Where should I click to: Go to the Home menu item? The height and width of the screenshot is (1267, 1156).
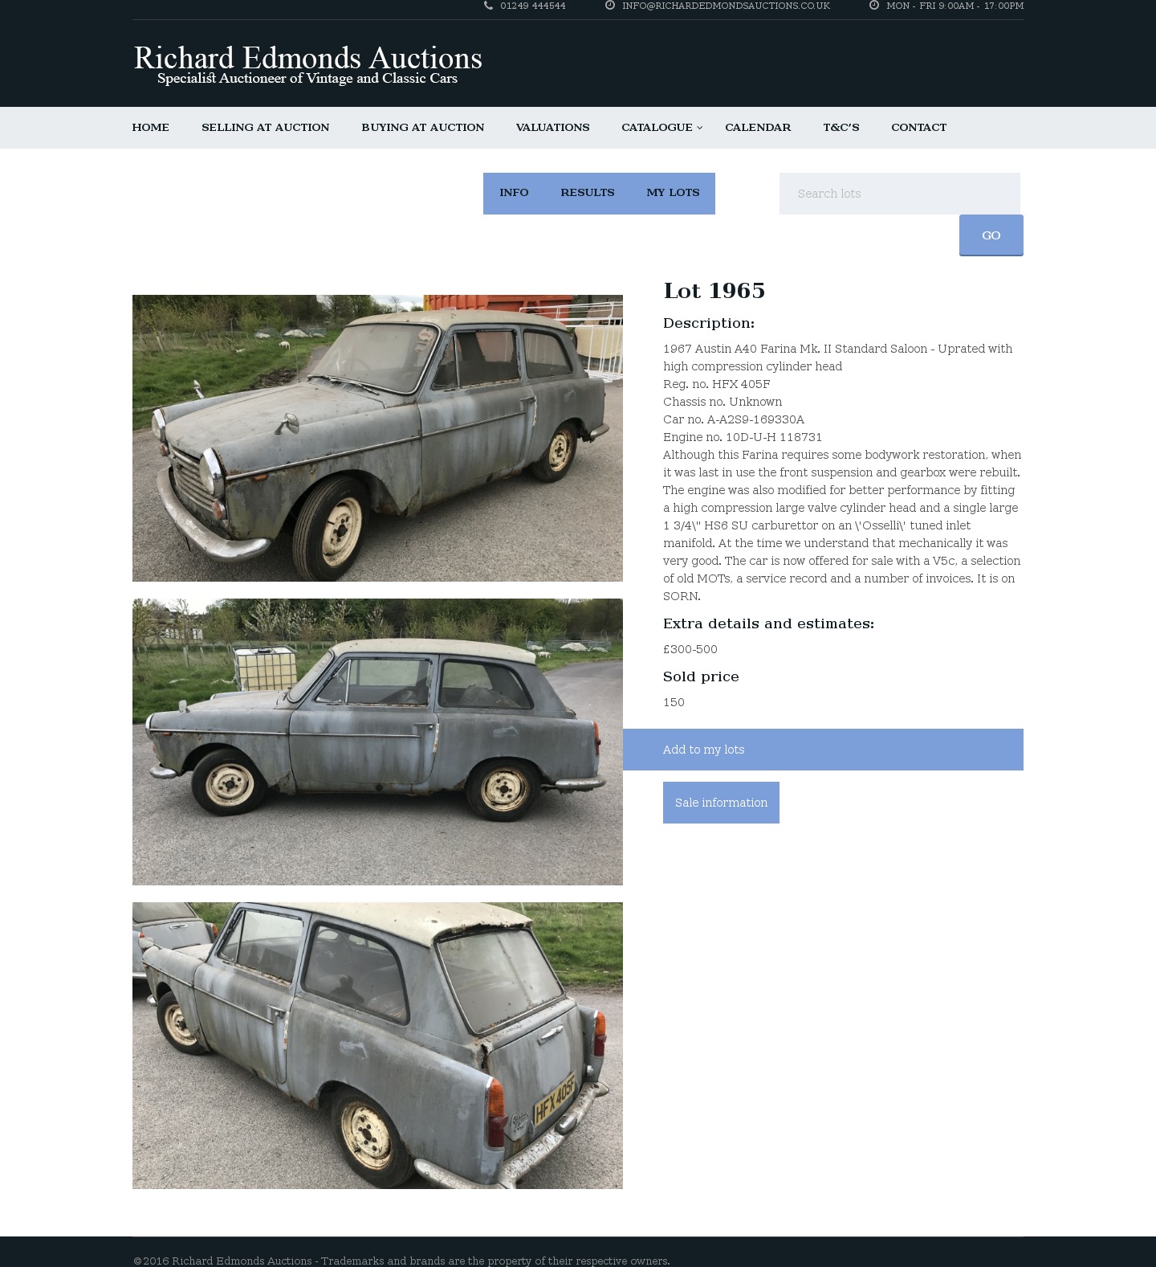[151, 128]
